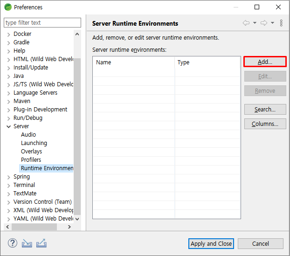290x256 pixels.
Task: Expand the Maven tree node
Action: pos(8,102)
